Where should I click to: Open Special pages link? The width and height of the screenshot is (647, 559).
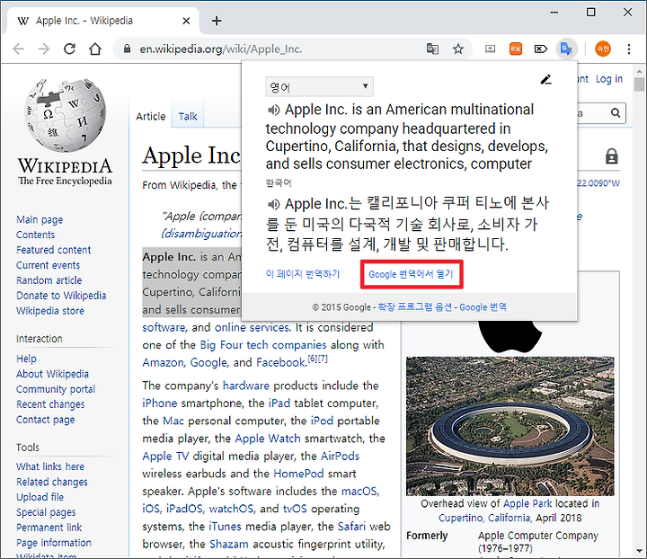[x=46, y=512]
